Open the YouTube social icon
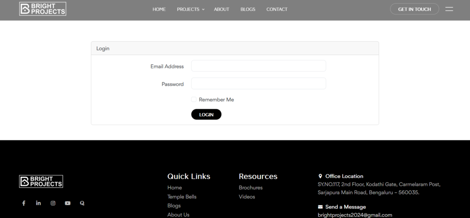The image size is (470, 218). click(x=67, y=203)
